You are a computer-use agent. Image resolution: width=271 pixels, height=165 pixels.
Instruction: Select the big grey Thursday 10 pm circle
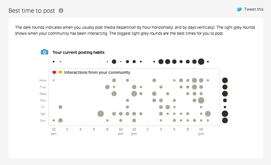(201, 100)
